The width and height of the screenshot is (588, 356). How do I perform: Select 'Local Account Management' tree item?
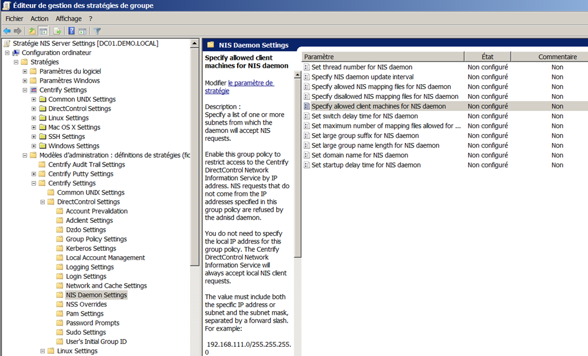[106, 258]
